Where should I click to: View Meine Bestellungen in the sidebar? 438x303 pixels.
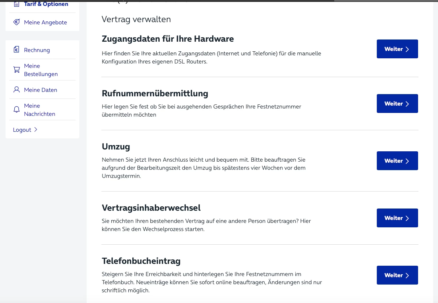41,70
